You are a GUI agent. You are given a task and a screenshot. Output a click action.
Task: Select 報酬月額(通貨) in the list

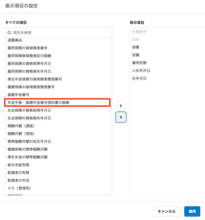pos(59,126)
